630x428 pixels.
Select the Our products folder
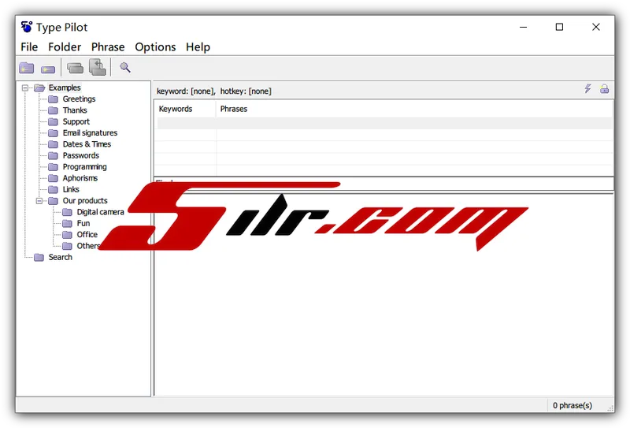click(85, 200)
